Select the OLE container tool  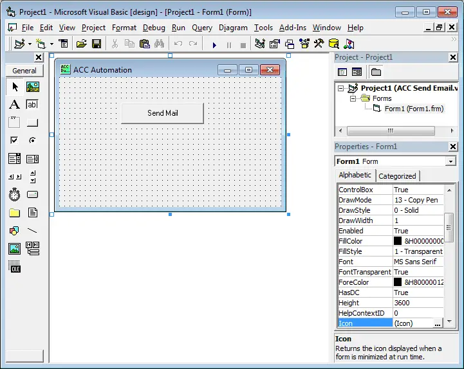[x=15, y=267]
